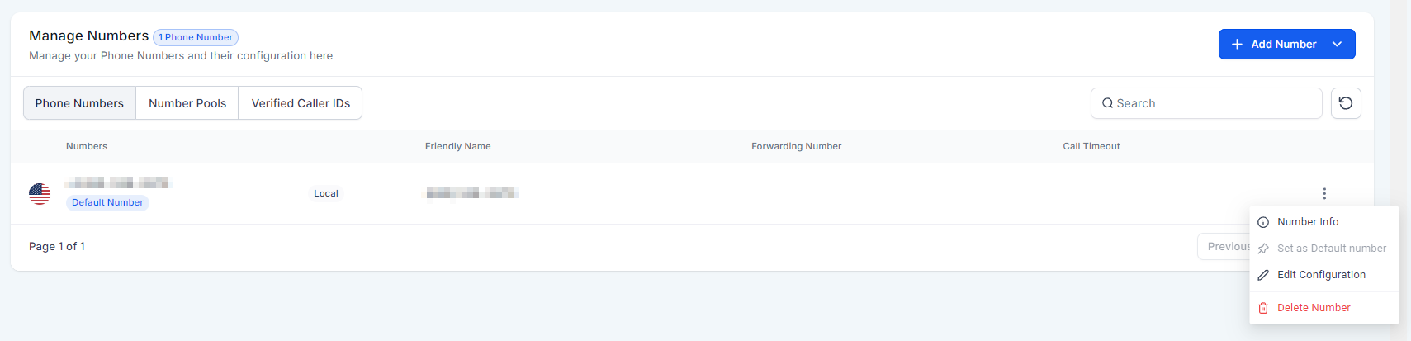Choose Delete Number from the menu

pyautogui.click(x=1314, y=308)
